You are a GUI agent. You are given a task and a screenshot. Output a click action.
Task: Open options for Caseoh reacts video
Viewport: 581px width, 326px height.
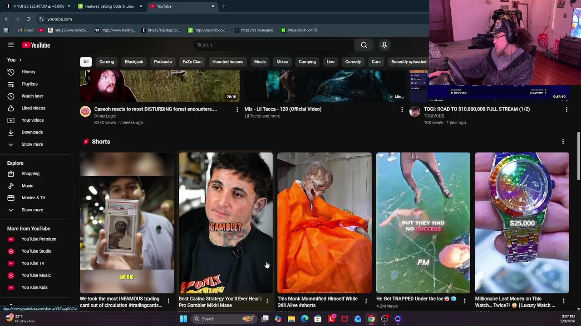pos(237,110)
